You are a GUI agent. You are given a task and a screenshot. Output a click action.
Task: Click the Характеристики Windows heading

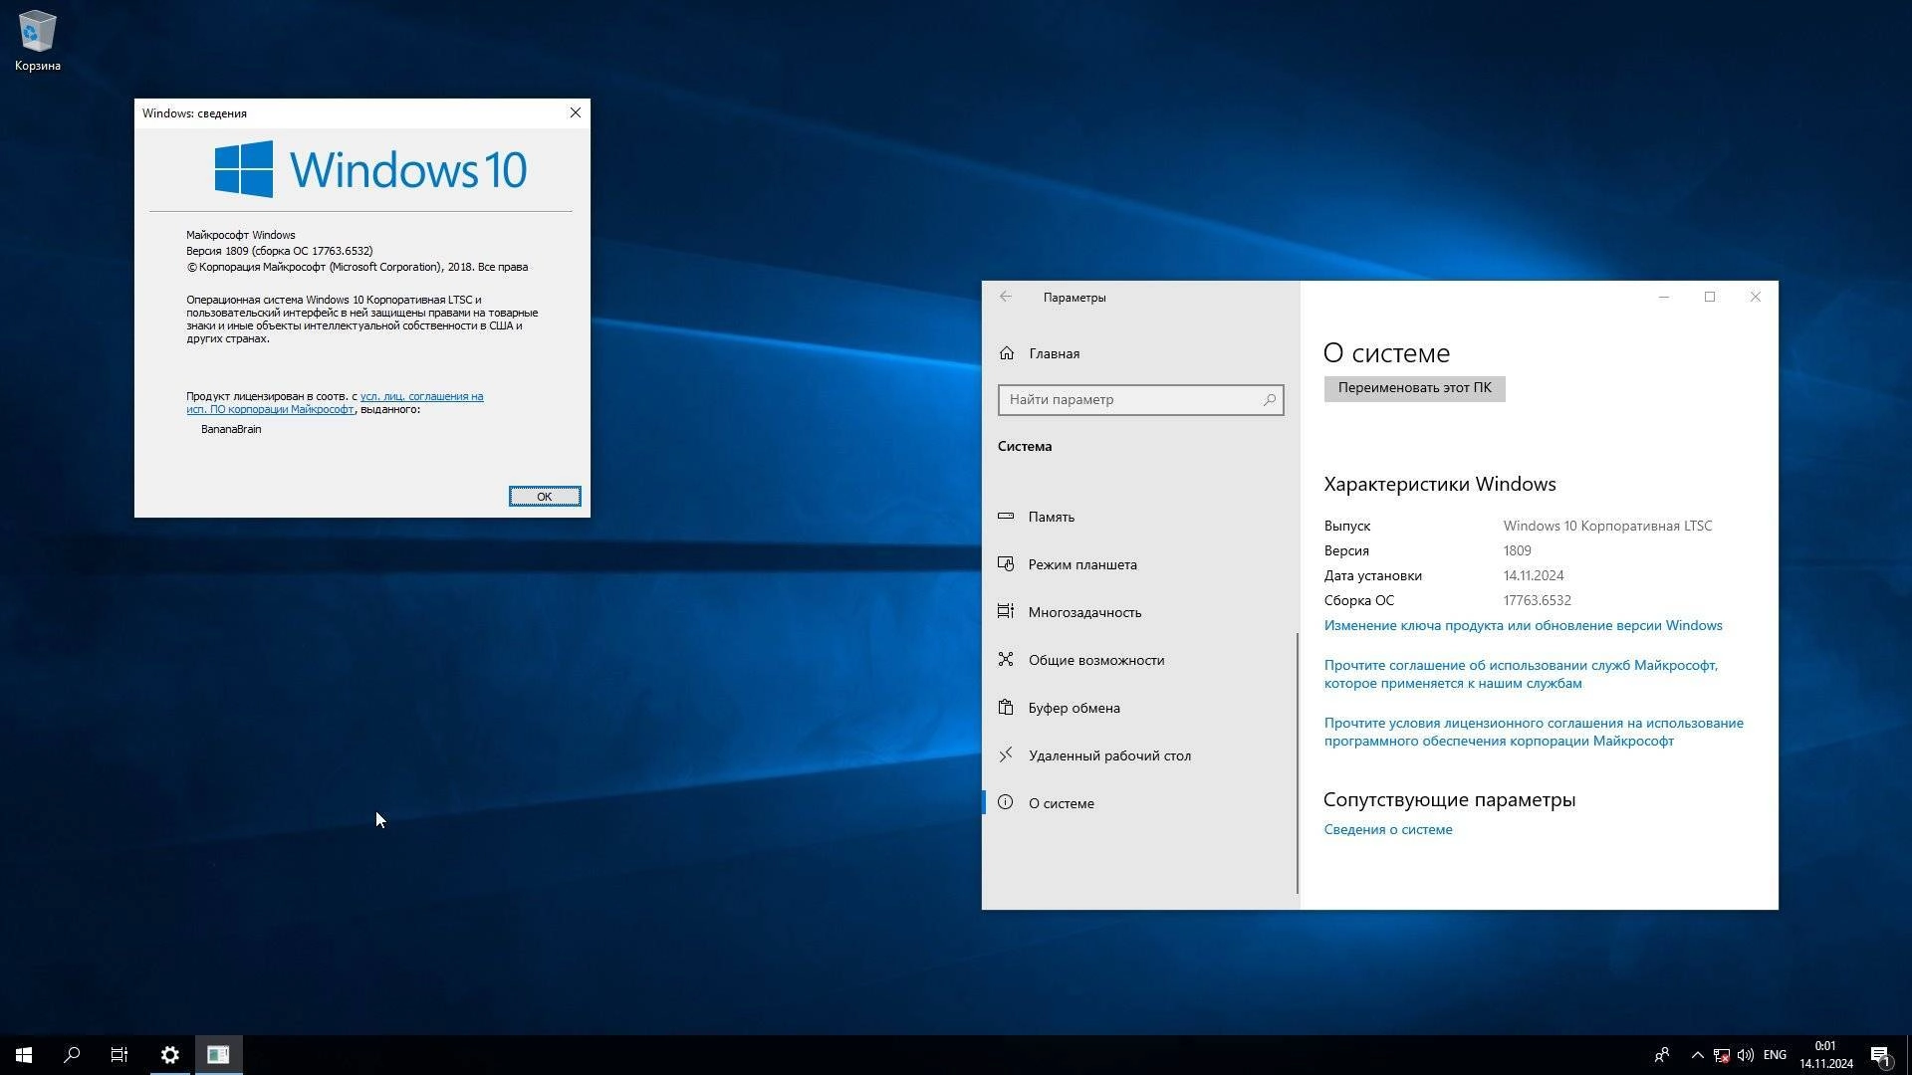coord(1439,484)
